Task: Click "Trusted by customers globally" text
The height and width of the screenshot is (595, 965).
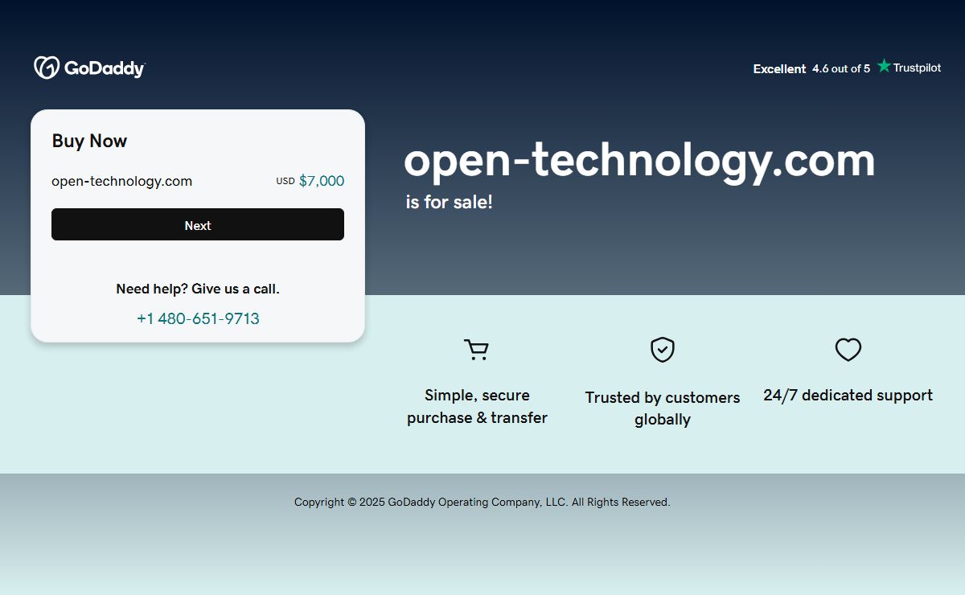Action: pos(663,408)
